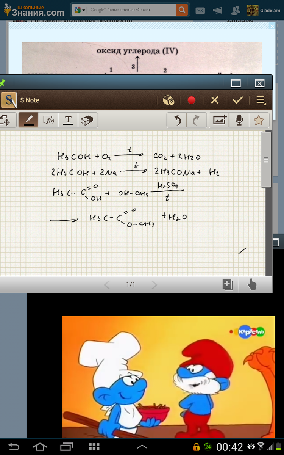This screenshot has height=455, width=284.
Task: Click the Wi-Fi status icon
Action: (261, 446)
